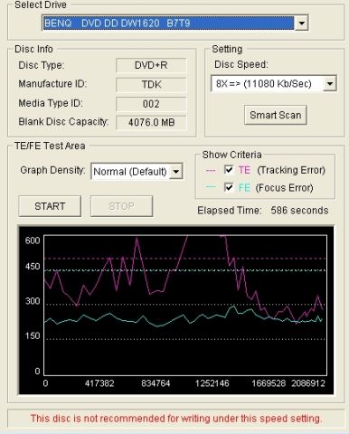Click the 586 seconds elapsed time value

[x=299, y=210]
